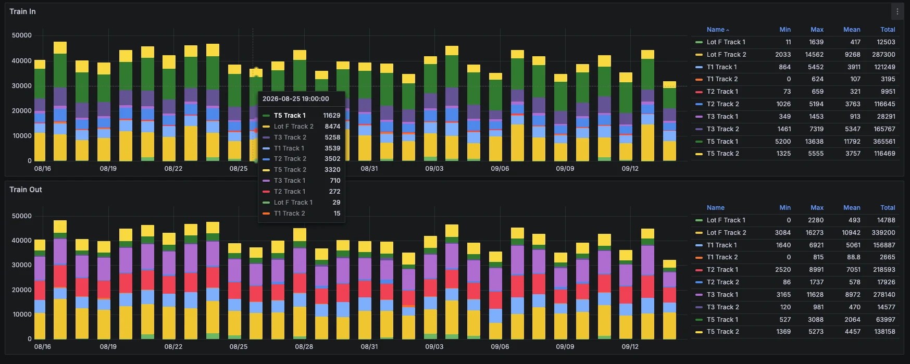Toggle T2 Track 2 series in Train In legend
This screenshot has height=364, width=910.
[x=722, y=104]
